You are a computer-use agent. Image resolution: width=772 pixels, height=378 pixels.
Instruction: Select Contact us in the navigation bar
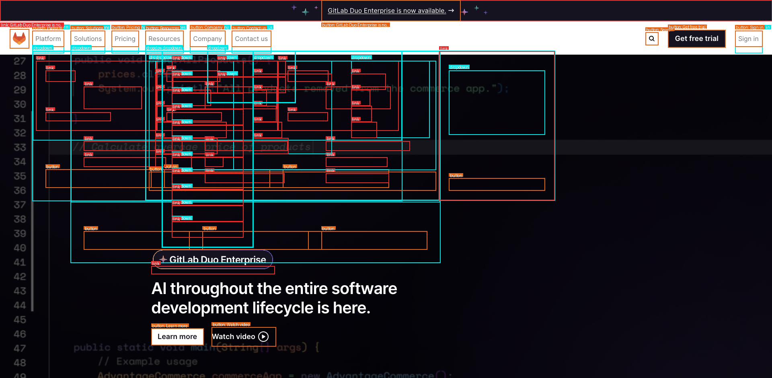251,39
